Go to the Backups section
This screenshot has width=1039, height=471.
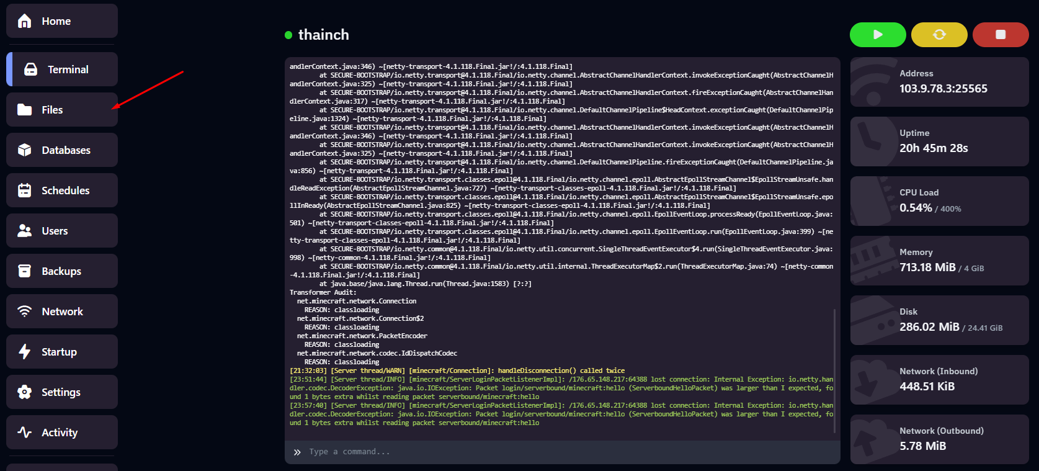pyautogui.click(x=61, y=271)
